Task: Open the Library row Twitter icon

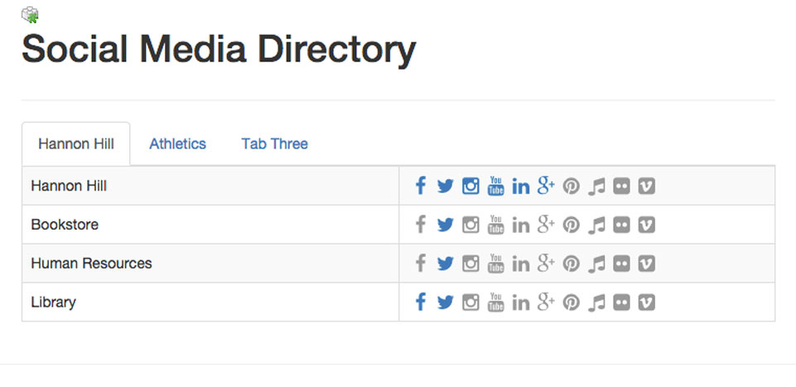Action: point(445,302)
